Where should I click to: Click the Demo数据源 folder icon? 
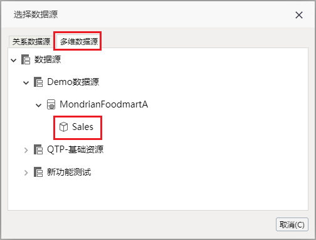click(38, 82)
